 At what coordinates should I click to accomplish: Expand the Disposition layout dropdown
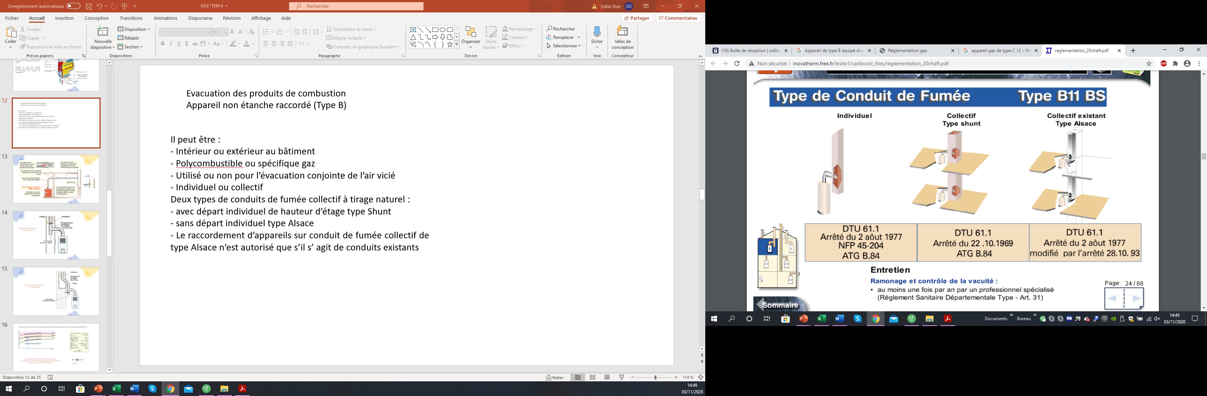pos(134,29)
